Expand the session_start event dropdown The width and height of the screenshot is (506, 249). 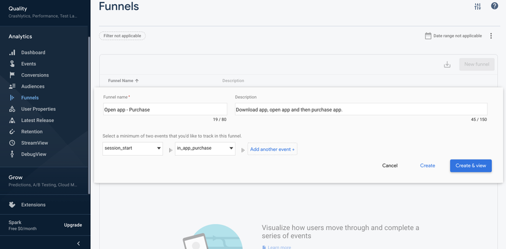132,148
